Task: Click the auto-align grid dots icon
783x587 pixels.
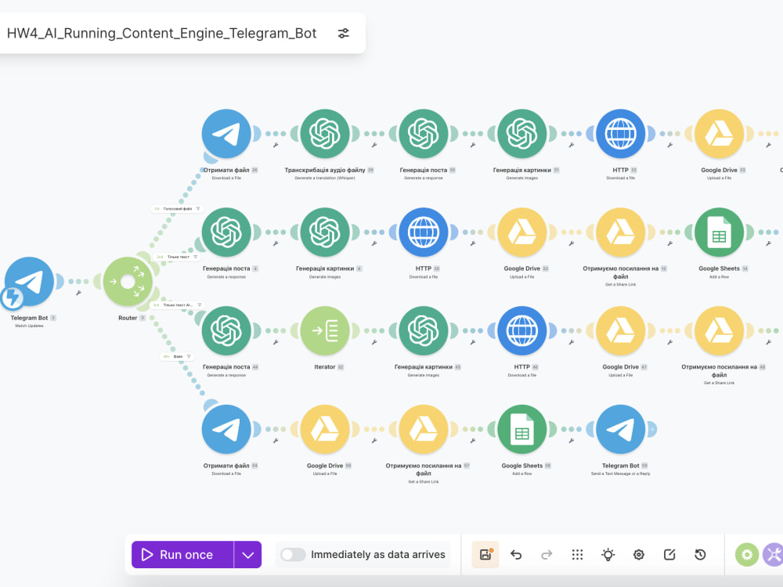Action: 577,555
